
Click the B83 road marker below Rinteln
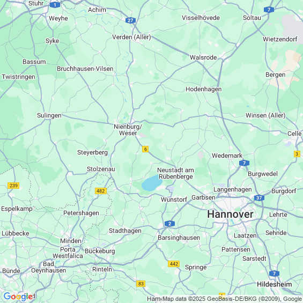141,284
